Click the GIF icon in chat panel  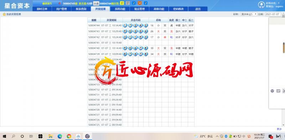[278, 91]
